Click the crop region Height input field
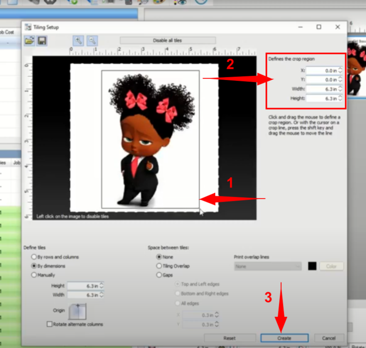This screenshot has height=348, width=366. click(322, 98)
